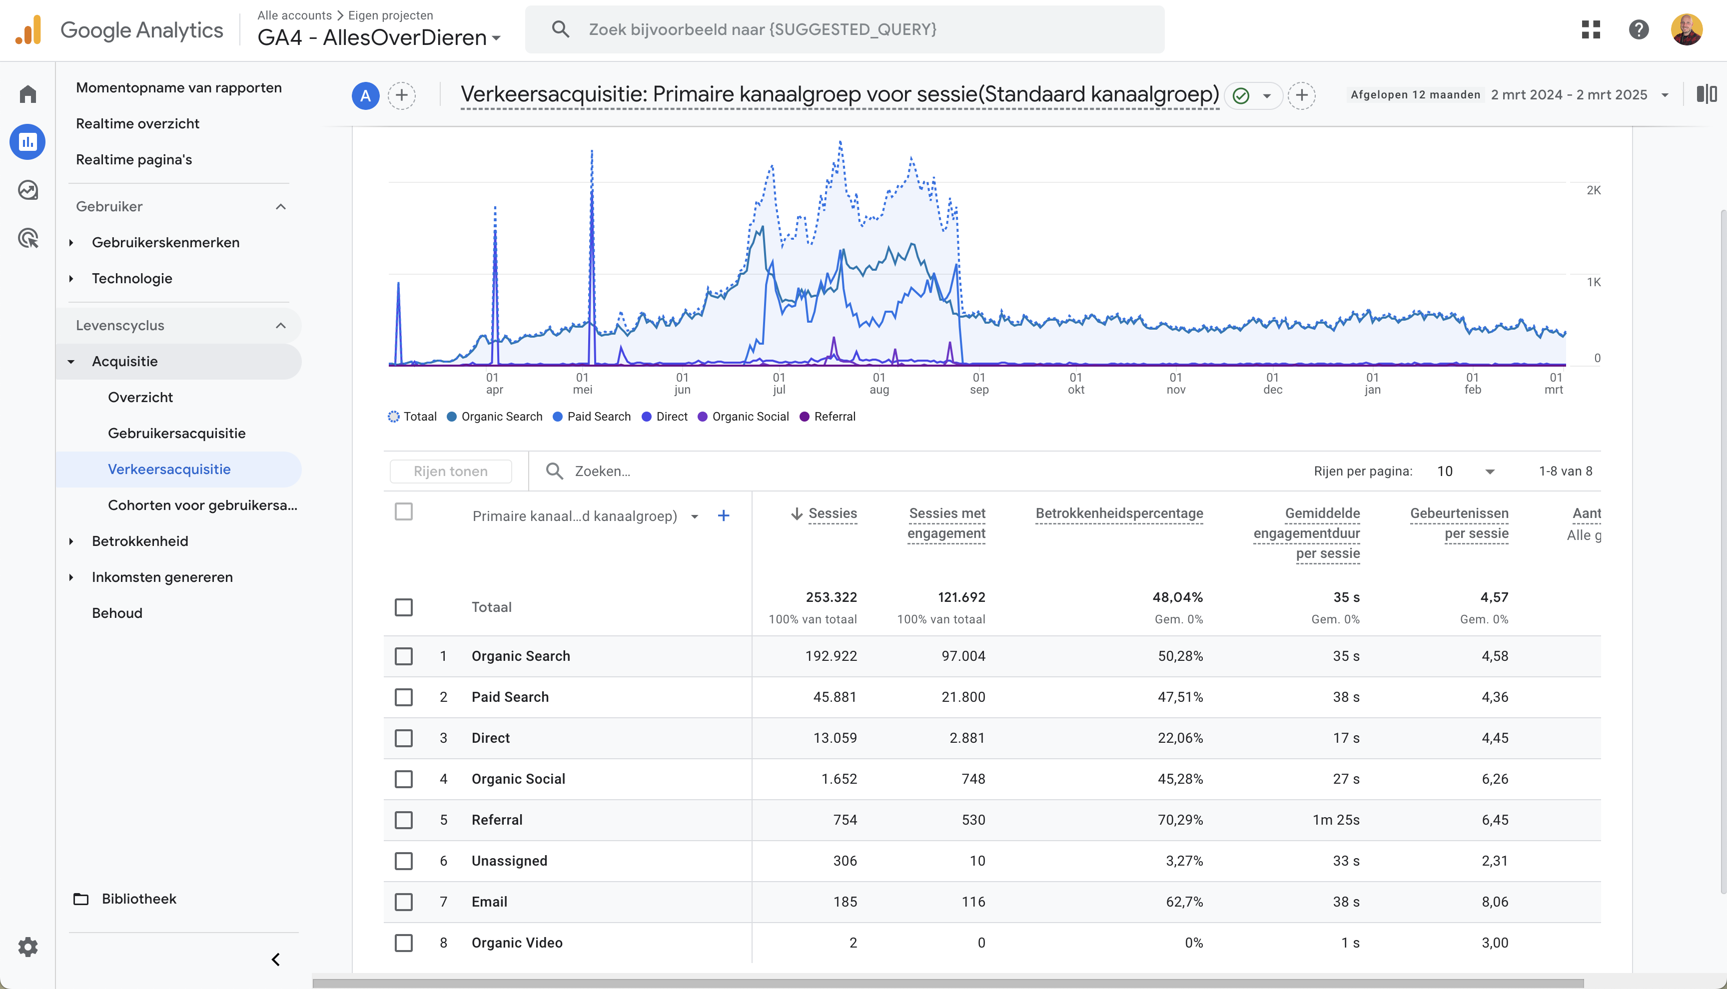Click the Alle accounts breadcrumb
Screen dimensions: 1727x989
click(x=294, y=15)
